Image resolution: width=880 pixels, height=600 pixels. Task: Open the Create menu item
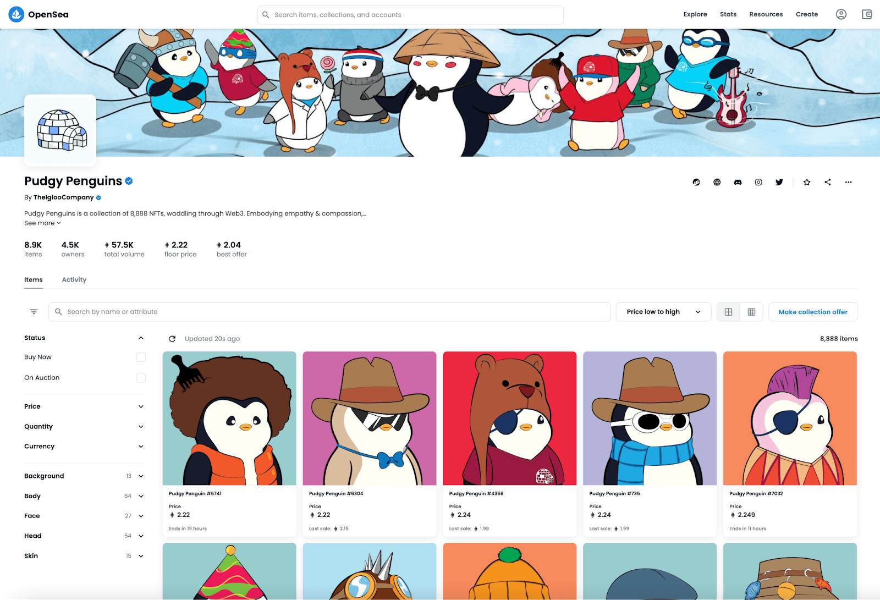[x=807, y=14]
